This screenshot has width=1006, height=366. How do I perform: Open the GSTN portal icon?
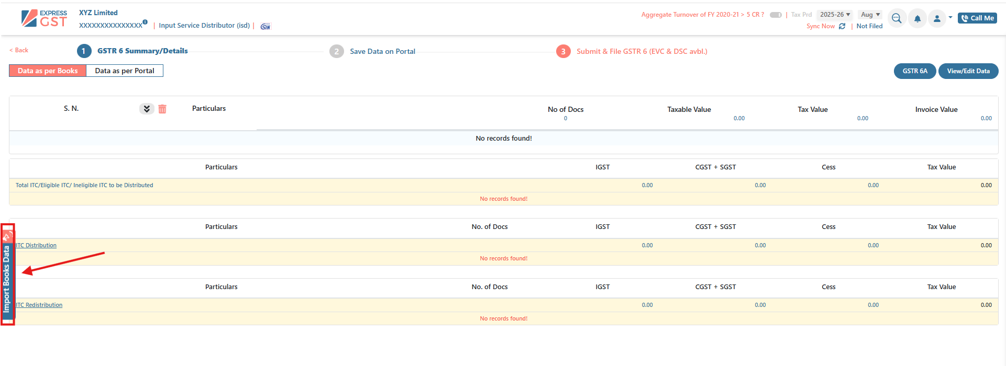[266, 26]
